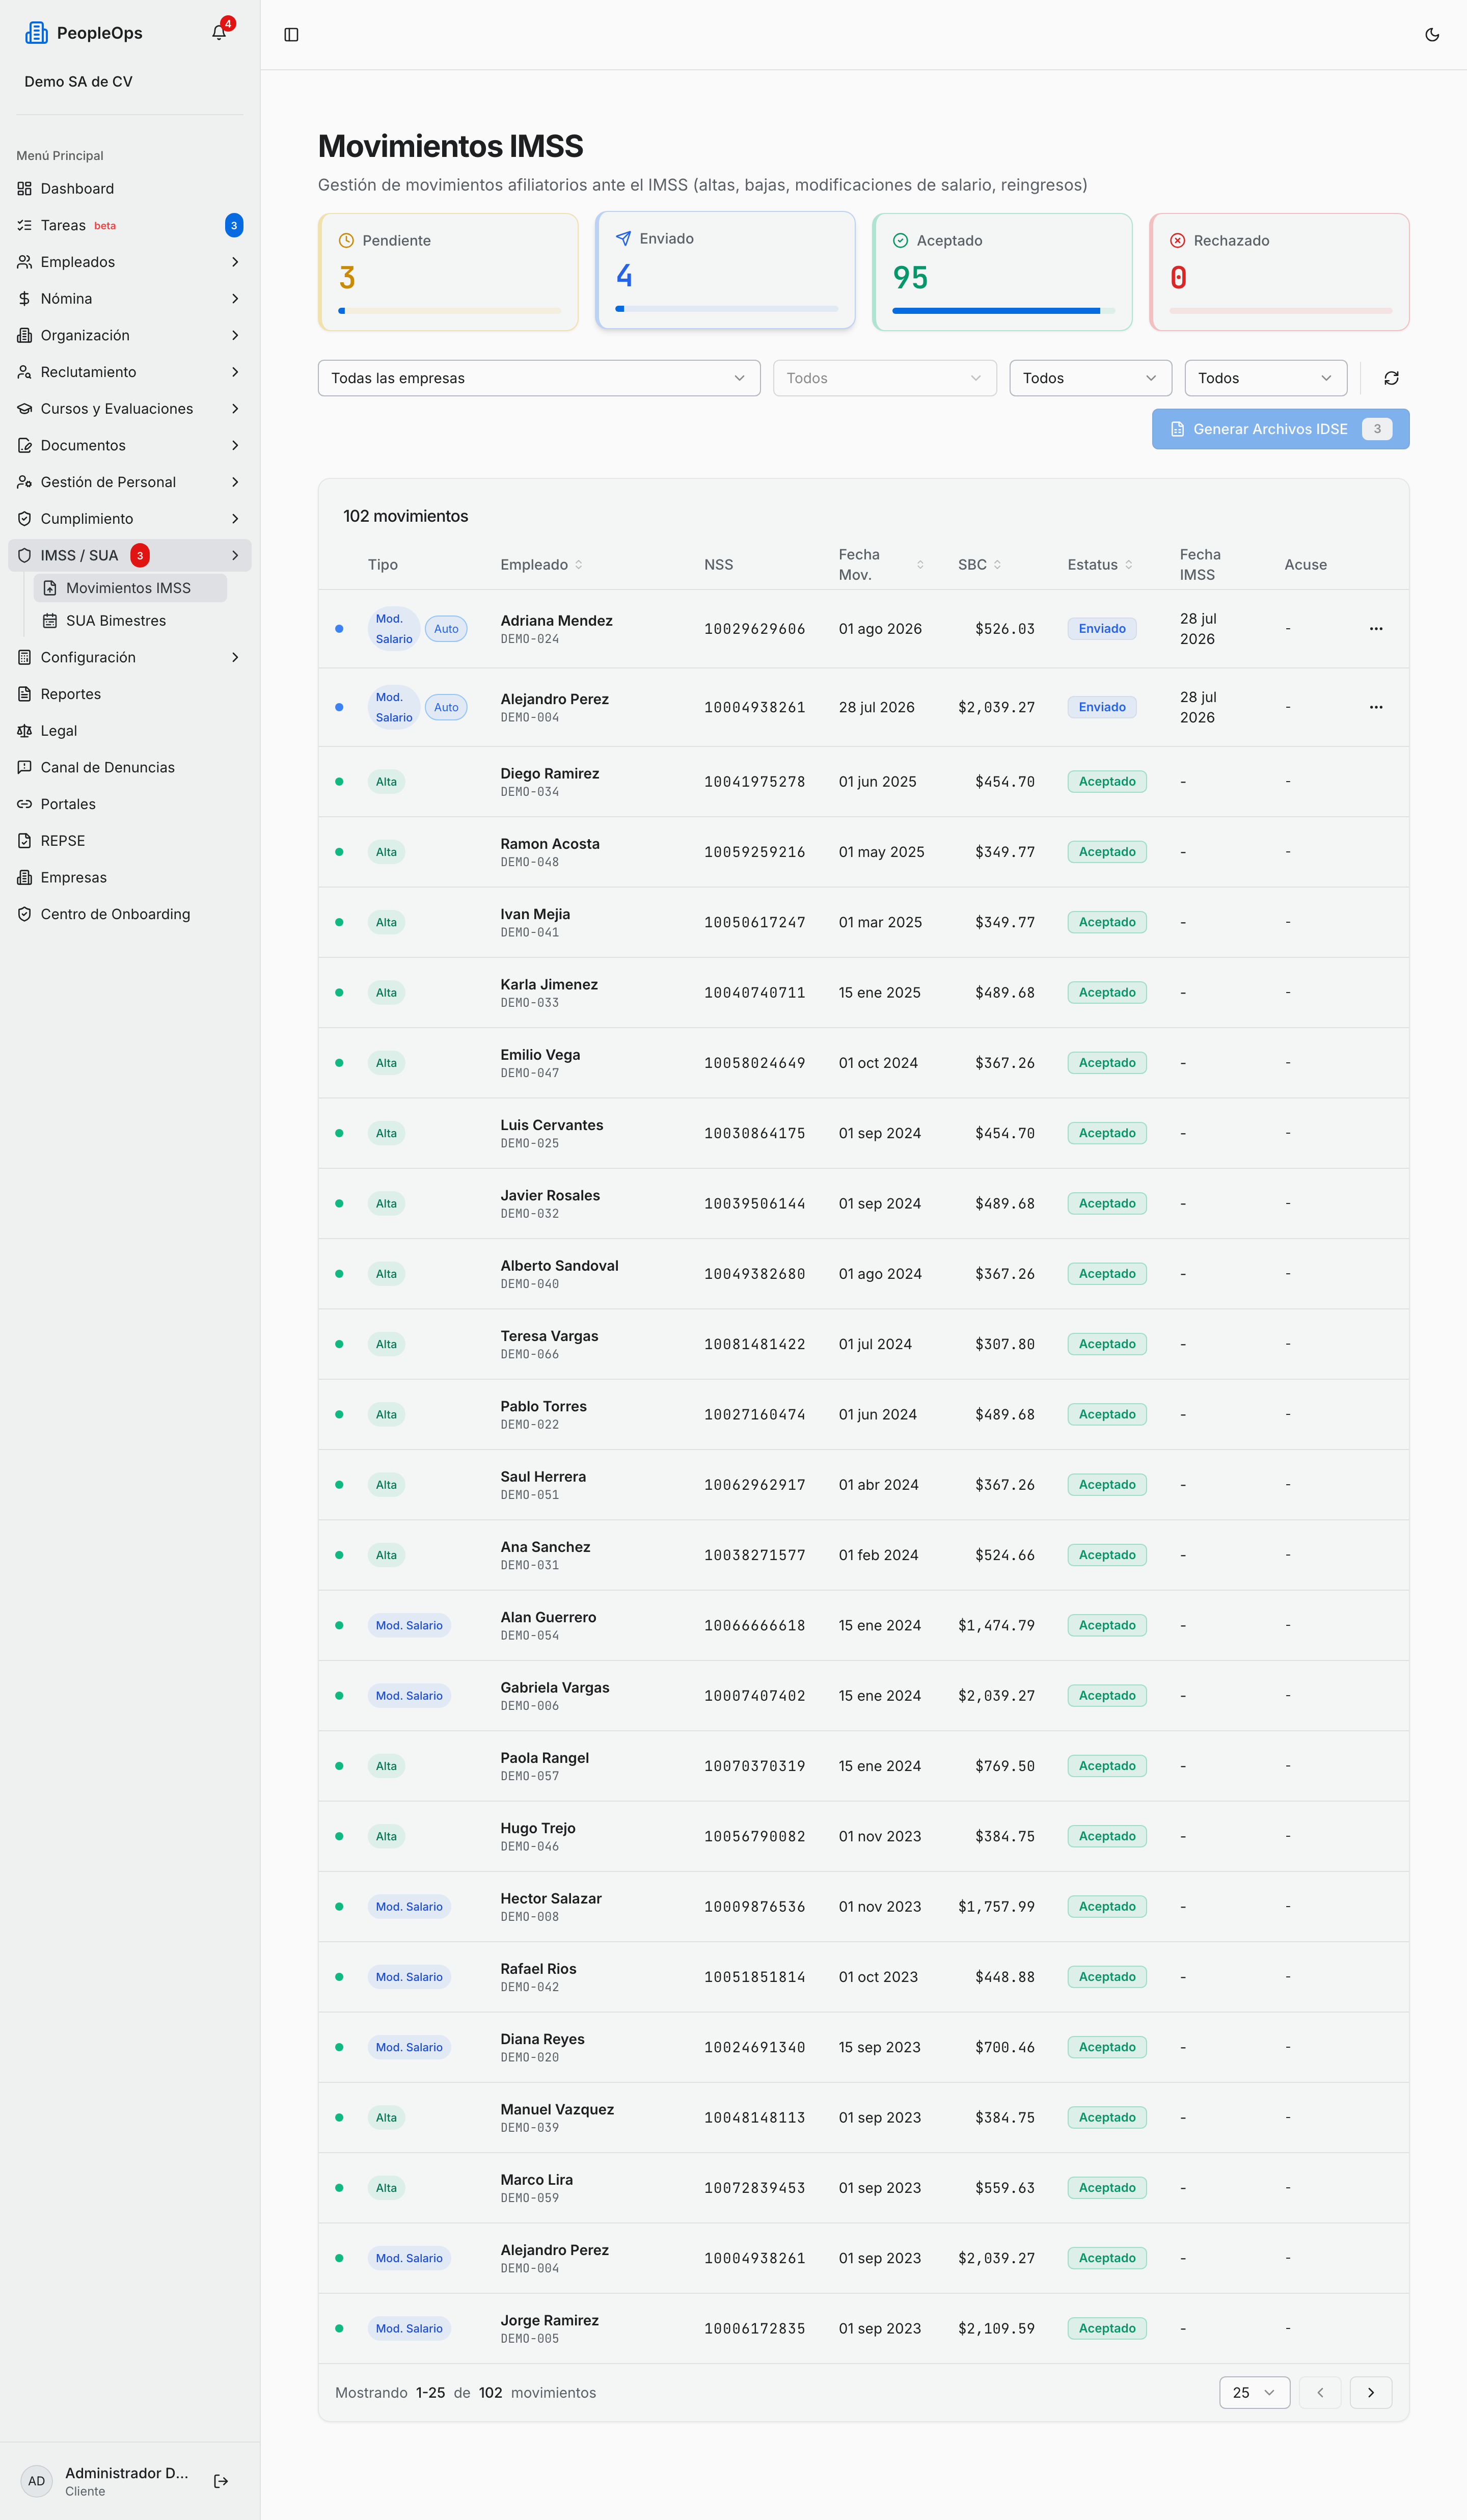This screenshot has height=2520, width=1467.
Task: Open the page size 25 dropdown
Action: coord(1254,2392)
